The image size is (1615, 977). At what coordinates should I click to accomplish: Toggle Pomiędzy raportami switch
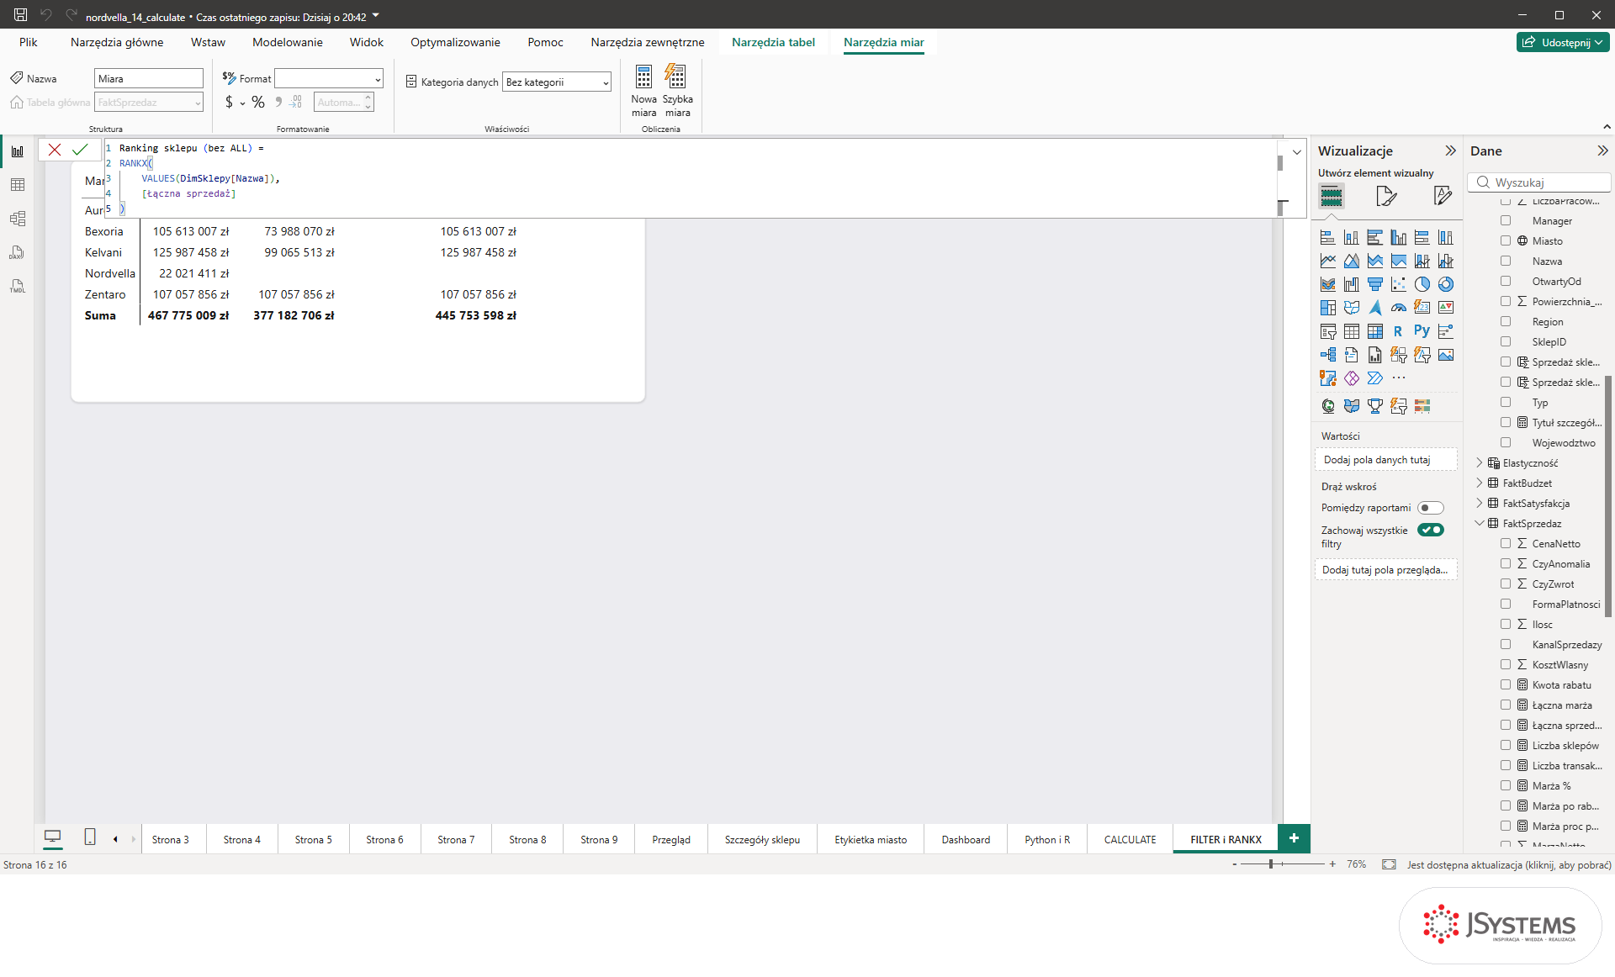tap(1430, 508)
